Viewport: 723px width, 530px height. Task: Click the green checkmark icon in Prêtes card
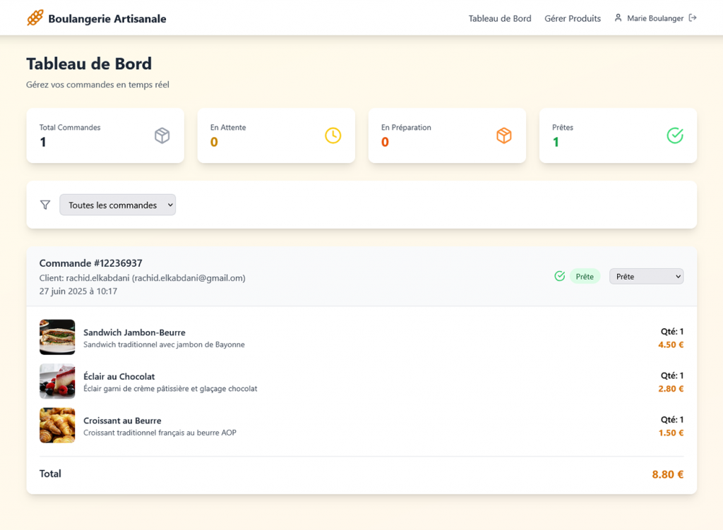675,135
